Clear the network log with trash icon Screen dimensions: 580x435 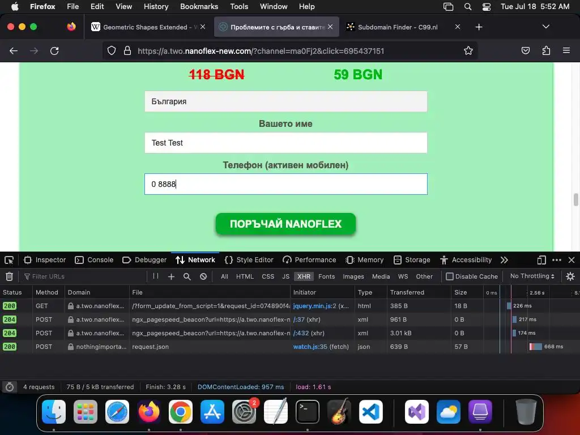point(9,276)
